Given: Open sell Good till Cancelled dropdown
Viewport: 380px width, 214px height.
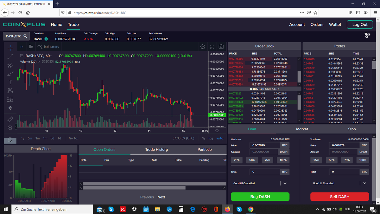Looking at the screenshot, I should coord(339,183).
